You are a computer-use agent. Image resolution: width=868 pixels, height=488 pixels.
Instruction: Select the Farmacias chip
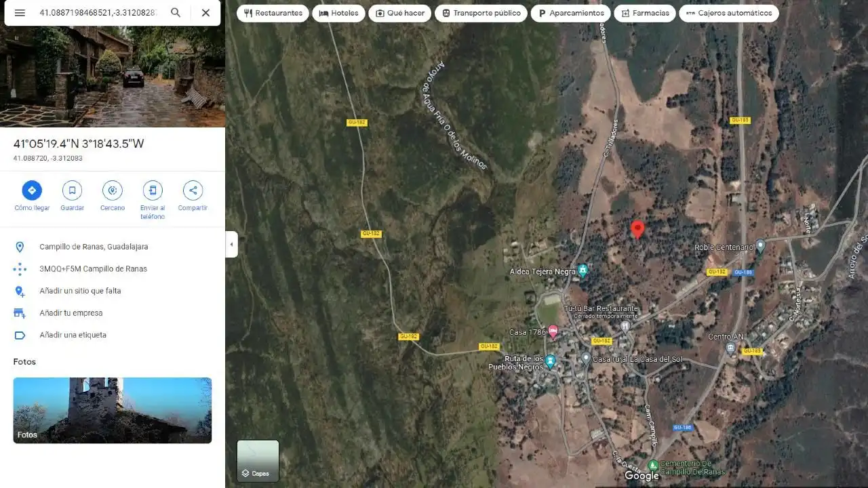point(645,13)
